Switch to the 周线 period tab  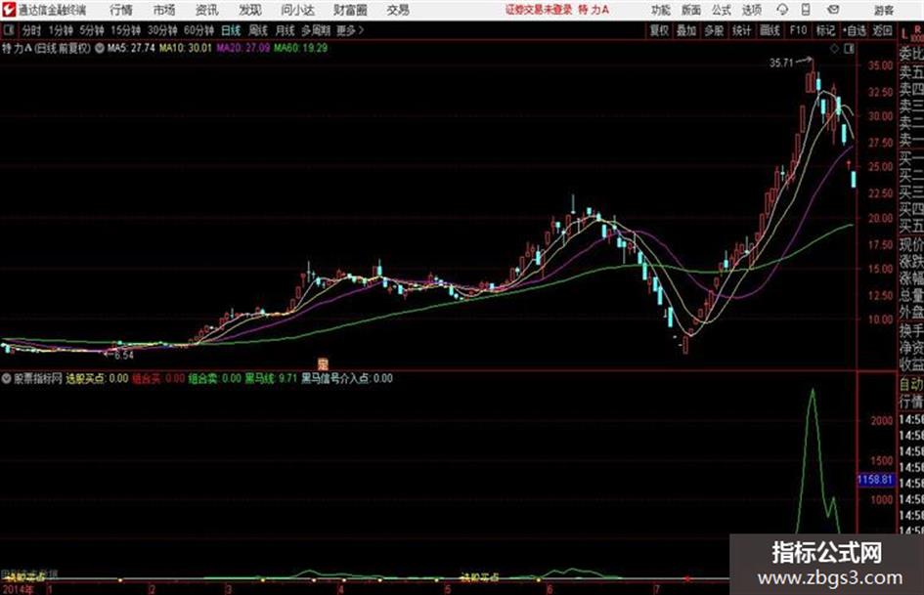pyautogui.click(x=258, y=30)
